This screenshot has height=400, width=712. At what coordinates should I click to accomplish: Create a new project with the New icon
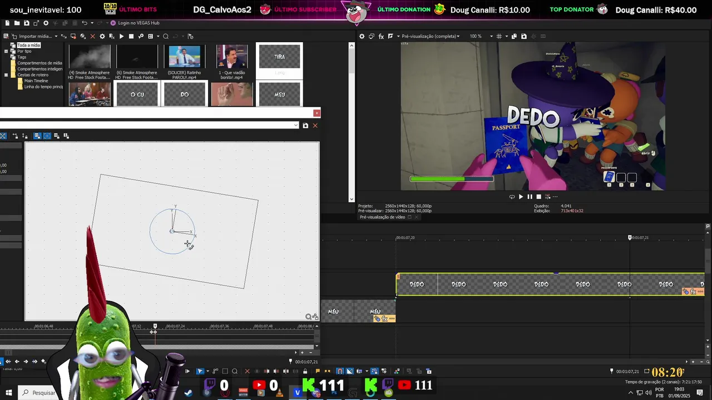[x=7, y=23]
